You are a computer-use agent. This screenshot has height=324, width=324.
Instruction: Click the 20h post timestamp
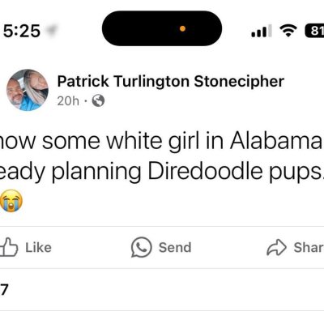point(68,101)
